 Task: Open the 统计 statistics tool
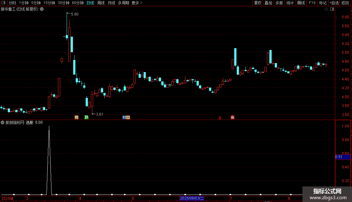(x=290, y=3)
